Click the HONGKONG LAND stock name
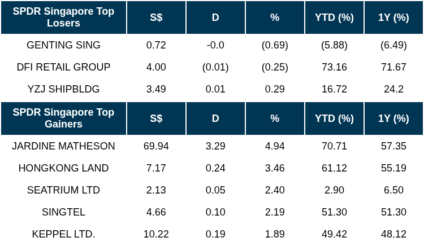 click(x=63, y=168)
